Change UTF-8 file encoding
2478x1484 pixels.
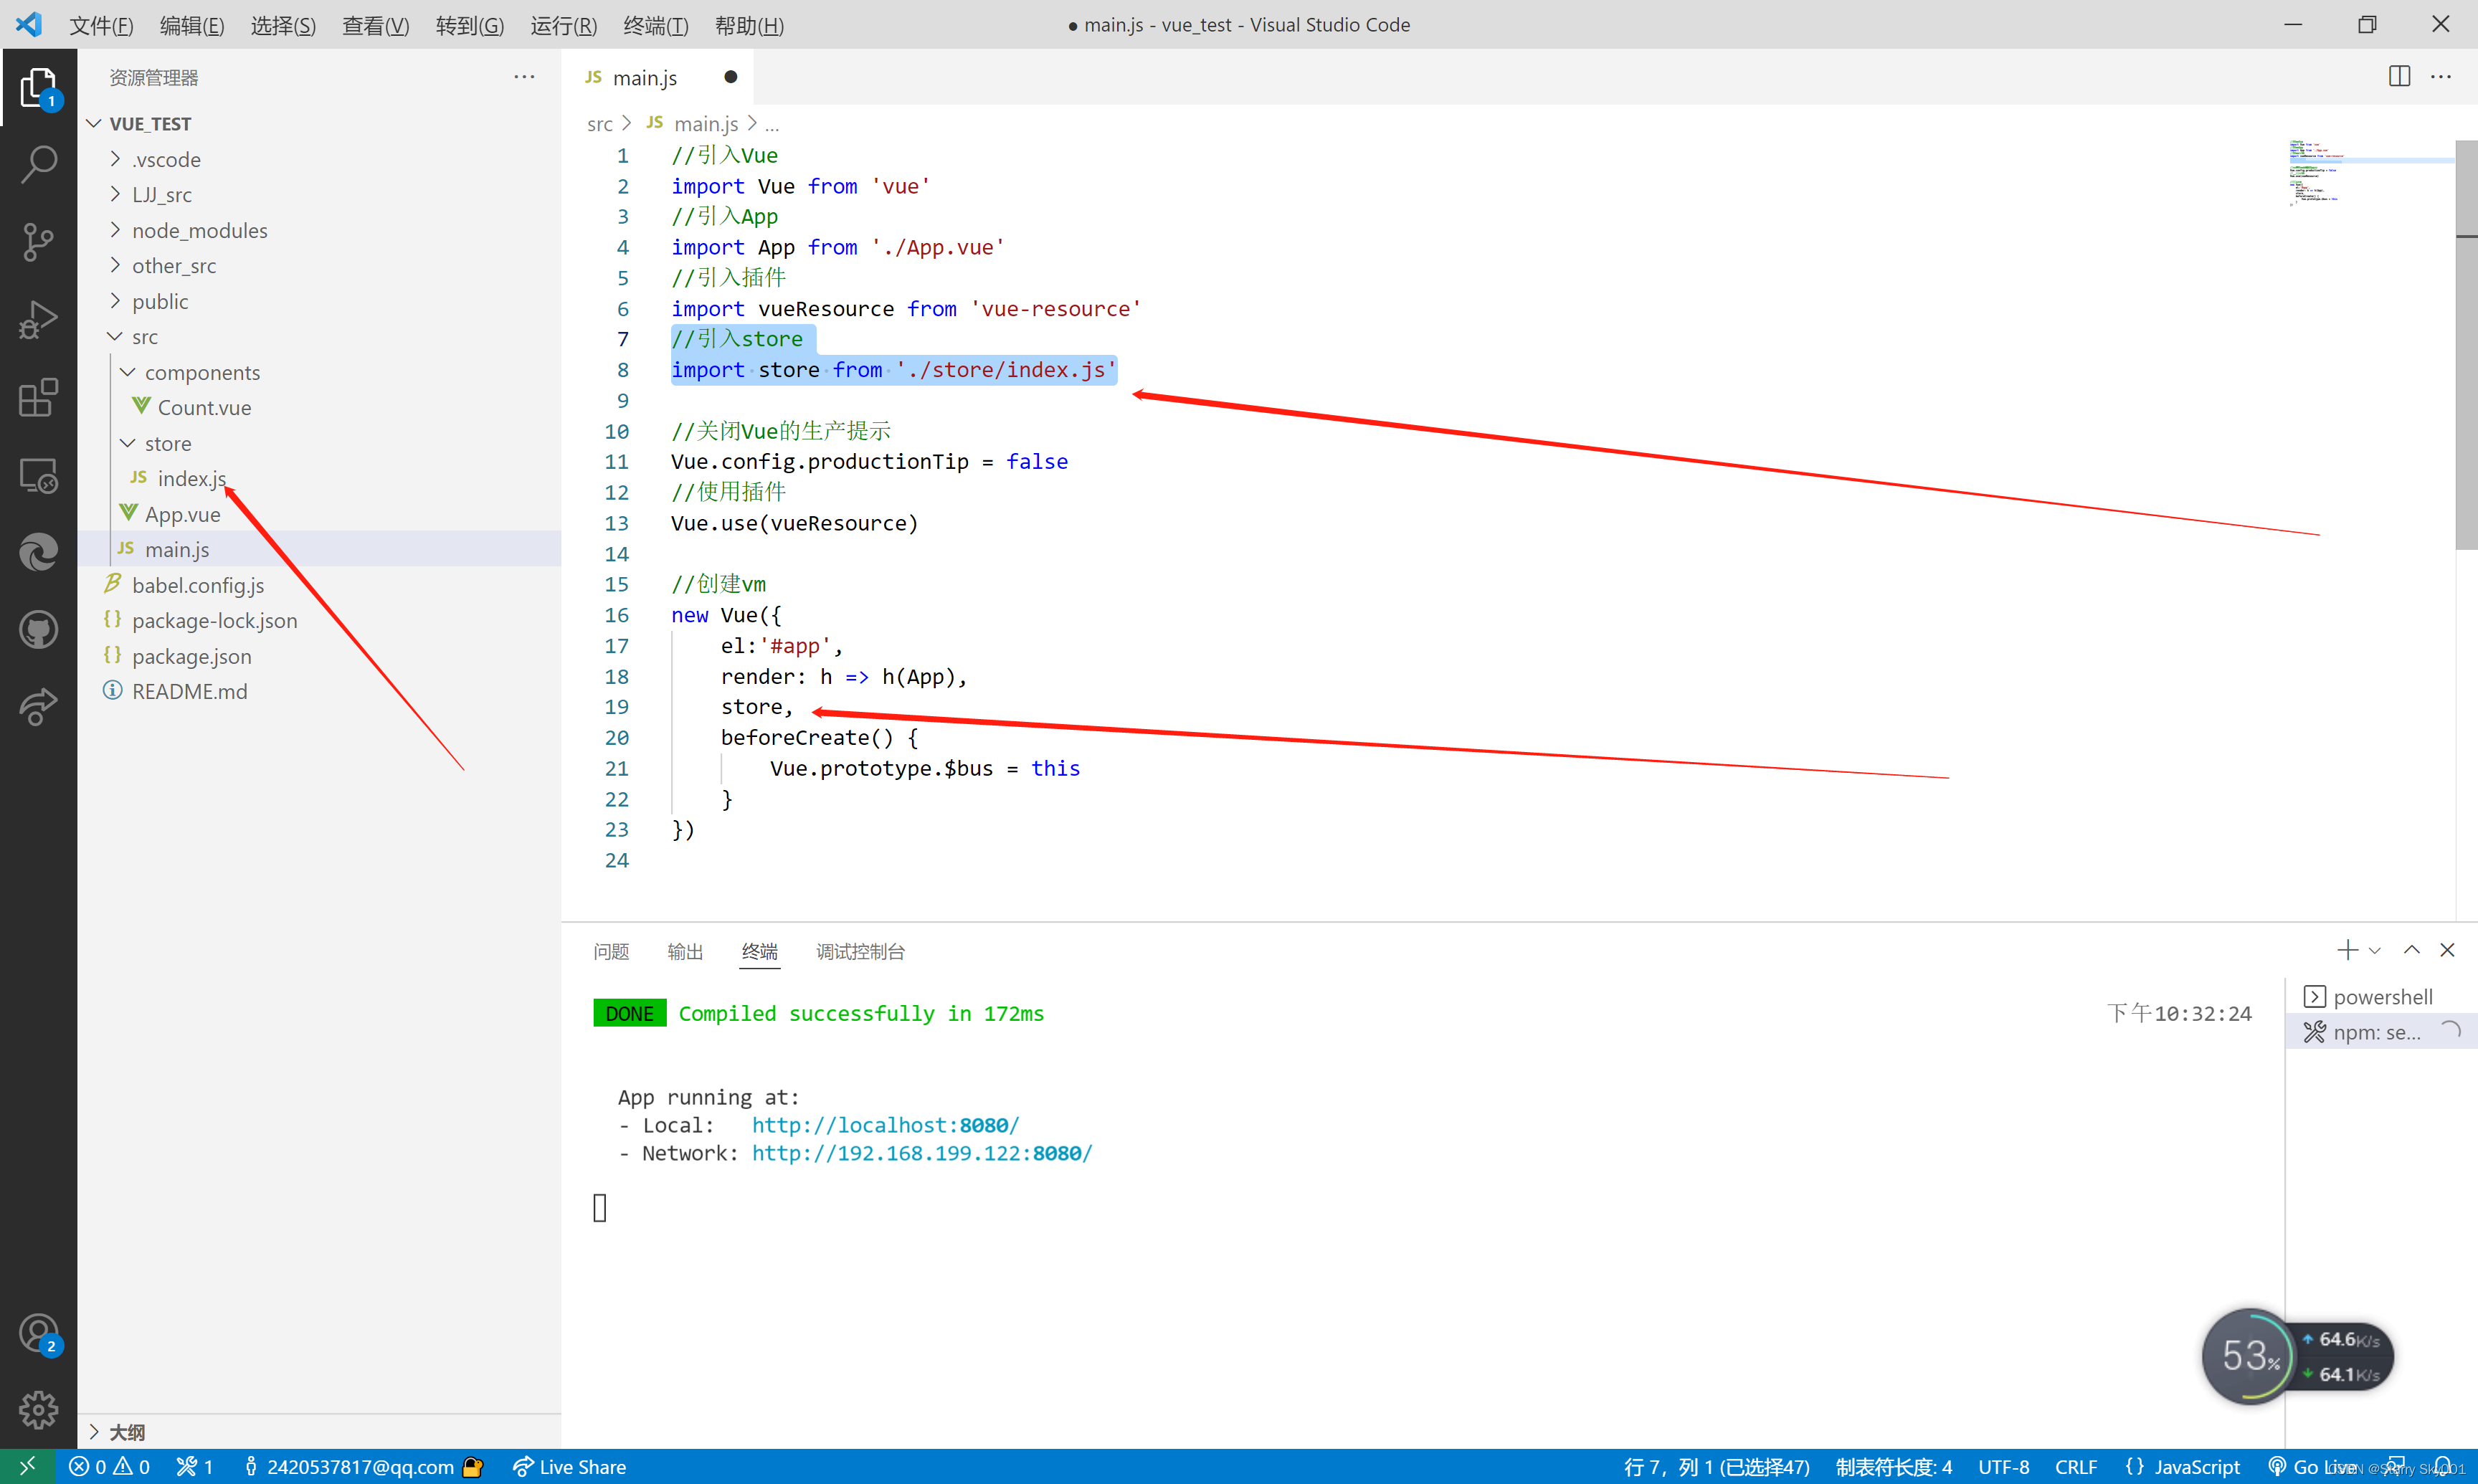pos(2003,1467)
